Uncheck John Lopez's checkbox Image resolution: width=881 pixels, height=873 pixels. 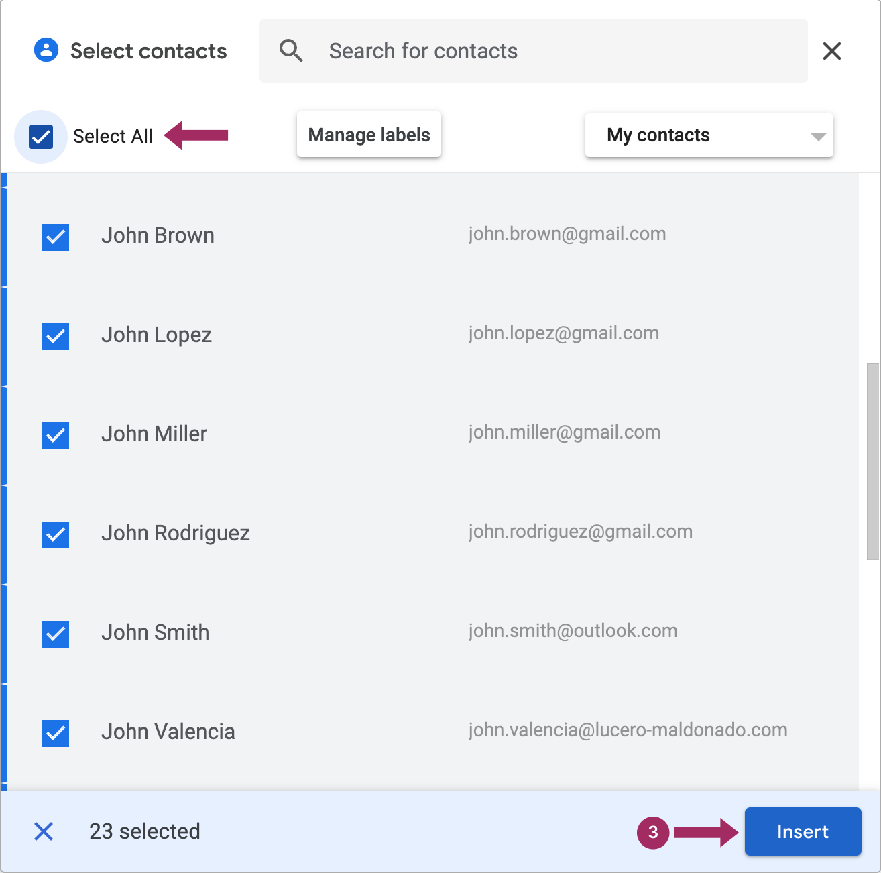coord(56,337)
